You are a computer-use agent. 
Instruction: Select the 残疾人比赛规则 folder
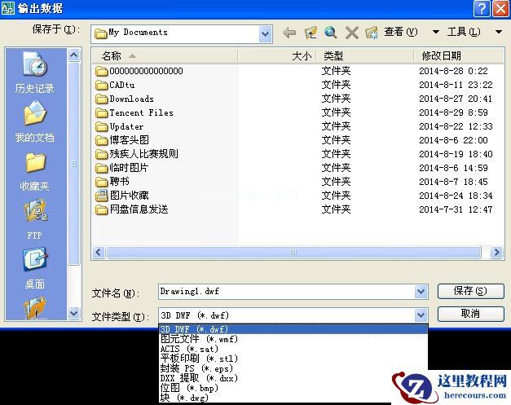pyautogui.click(x=137, y=154)
